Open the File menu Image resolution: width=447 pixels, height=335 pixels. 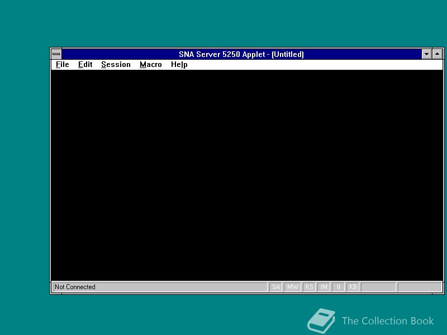[x=62, y=65]
